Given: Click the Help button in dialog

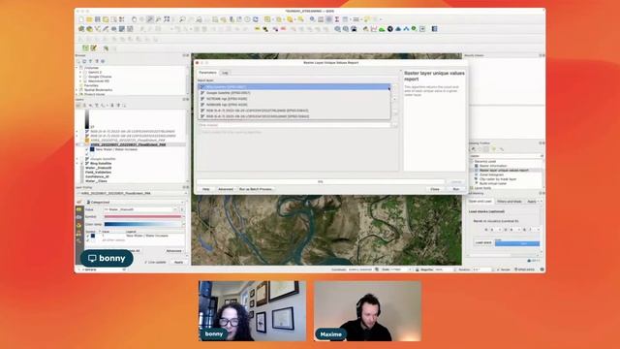Looking at the screenshot, I should click(206, 189).
